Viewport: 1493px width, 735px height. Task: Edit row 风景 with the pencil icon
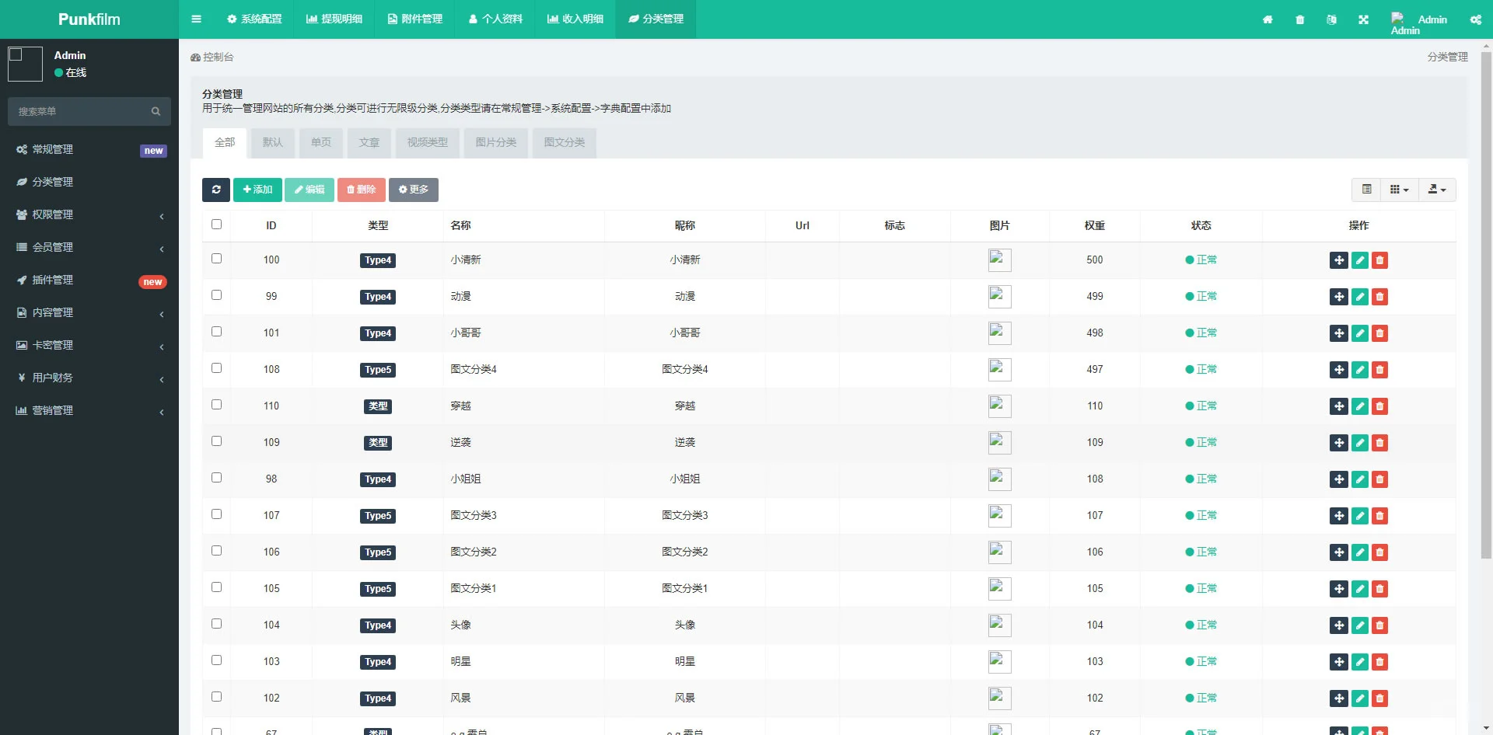tap(1359, 698)
